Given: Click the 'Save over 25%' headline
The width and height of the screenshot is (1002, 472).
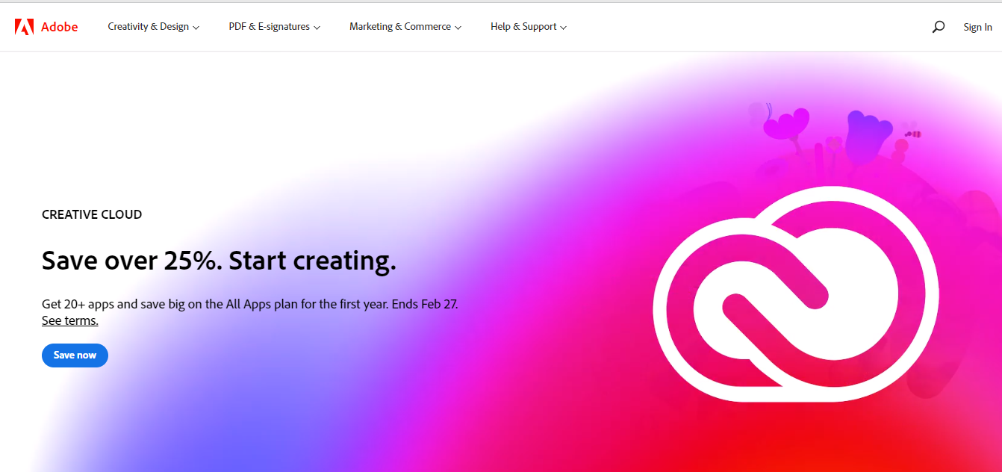Looking at the screenshot, I should pyautogui.click(x=219, y=260).
